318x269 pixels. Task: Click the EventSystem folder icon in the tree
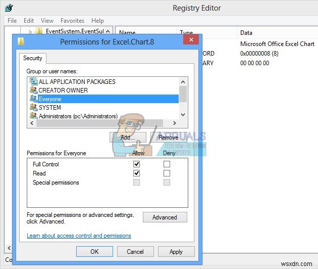(x=39, y=31)
